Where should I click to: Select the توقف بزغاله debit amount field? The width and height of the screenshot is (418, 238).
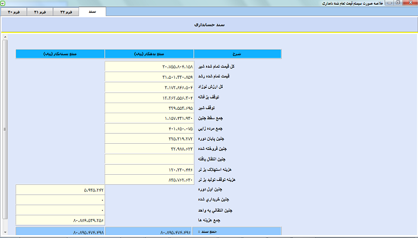coord(149,97)
